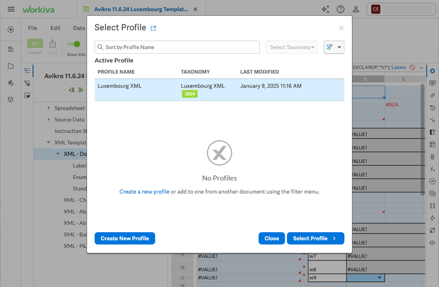Collapse the XML - Do tree node
Screen dimensions: 439x287
point(58,154)
